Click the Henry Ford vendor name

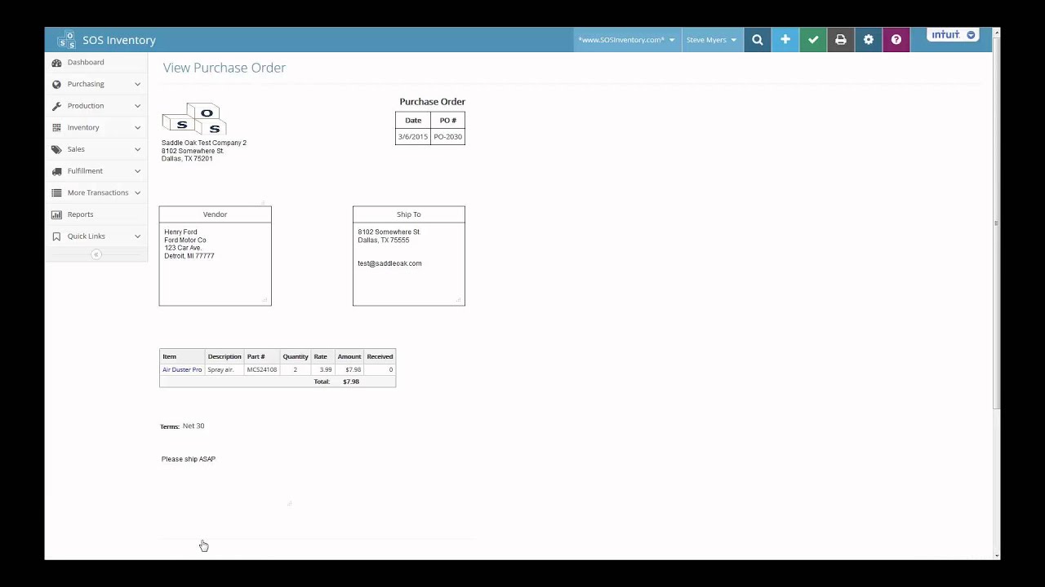click(x=180, y=232)
